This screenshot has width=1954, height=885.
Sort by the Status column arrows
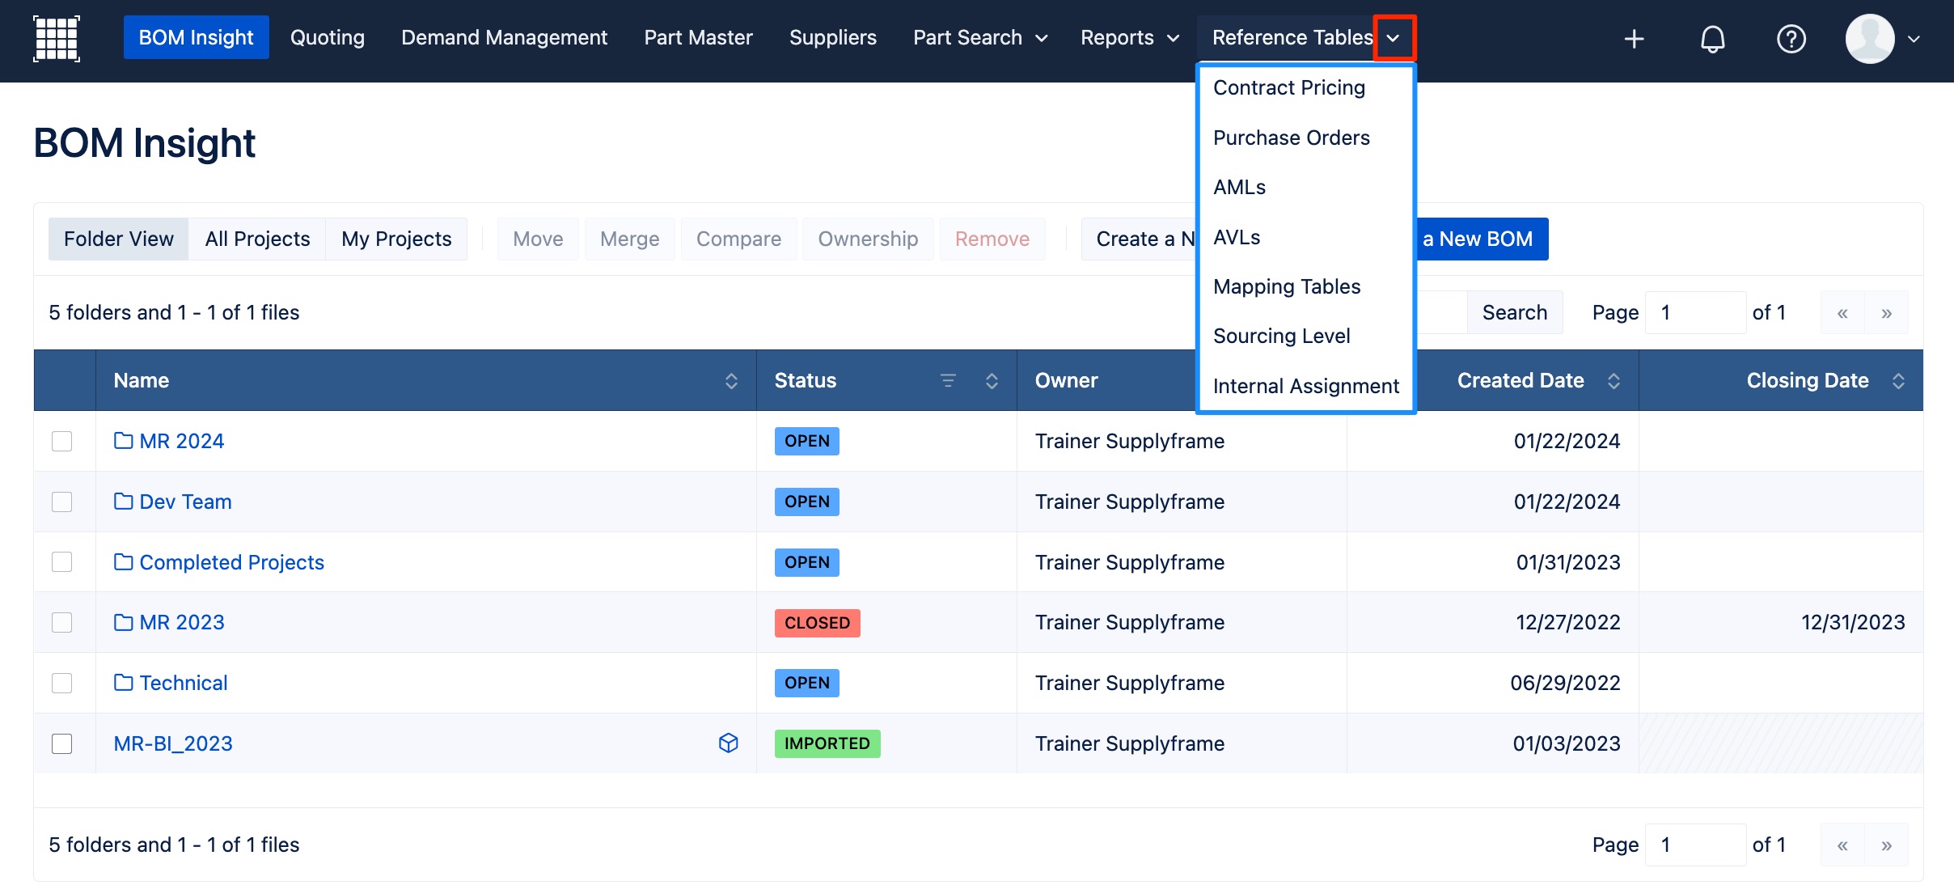[992, 380]
